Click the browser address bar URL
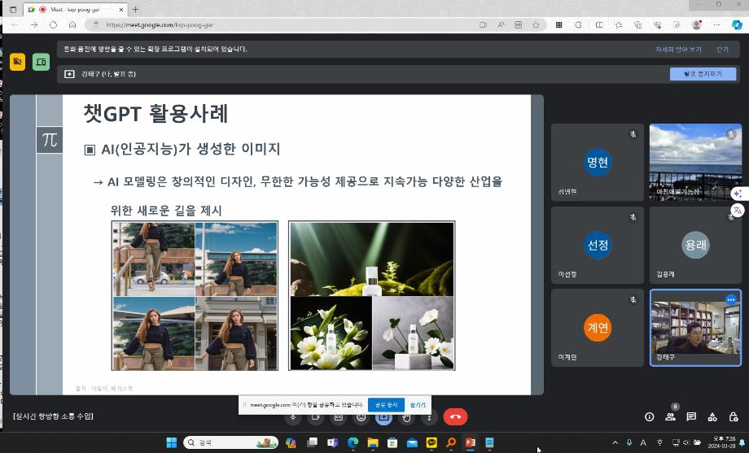 (x=160, y=25)
